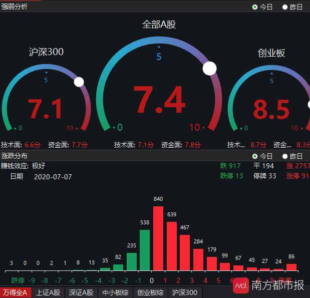Select the 沪深300 bottom tab
Screen dimensions: 310x298
[x=185, y=292]
